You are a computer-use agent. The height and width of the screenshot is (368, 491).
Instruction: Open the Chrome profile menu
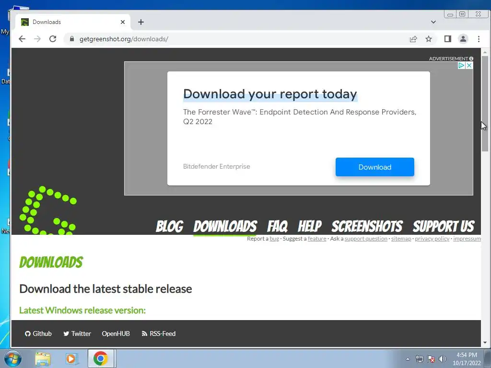(x=463, y=39)
